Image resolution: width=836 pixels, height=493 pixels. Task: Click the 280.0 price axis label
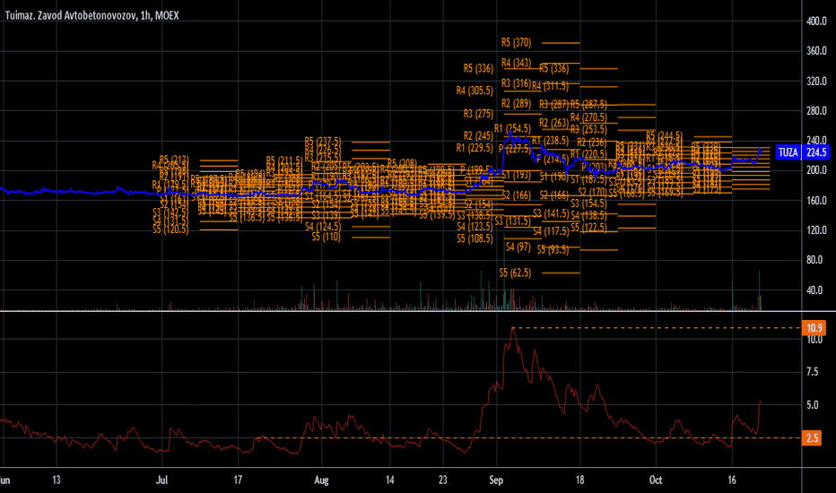coord(816,111)
